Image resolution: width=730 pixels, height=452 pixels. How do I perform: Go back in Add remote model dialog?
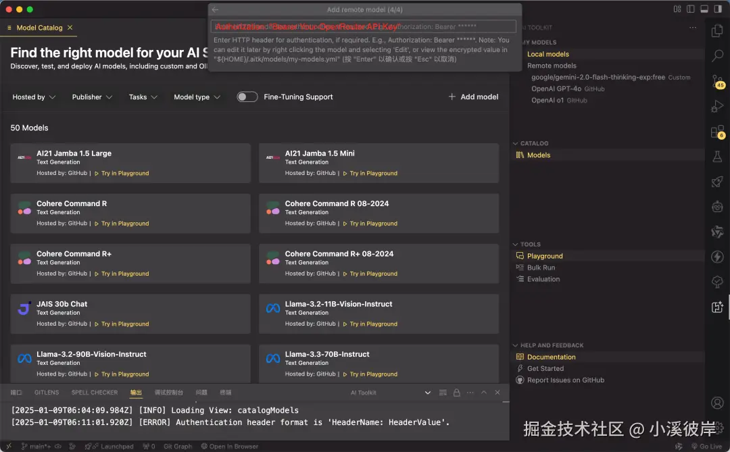pos(215,9)
